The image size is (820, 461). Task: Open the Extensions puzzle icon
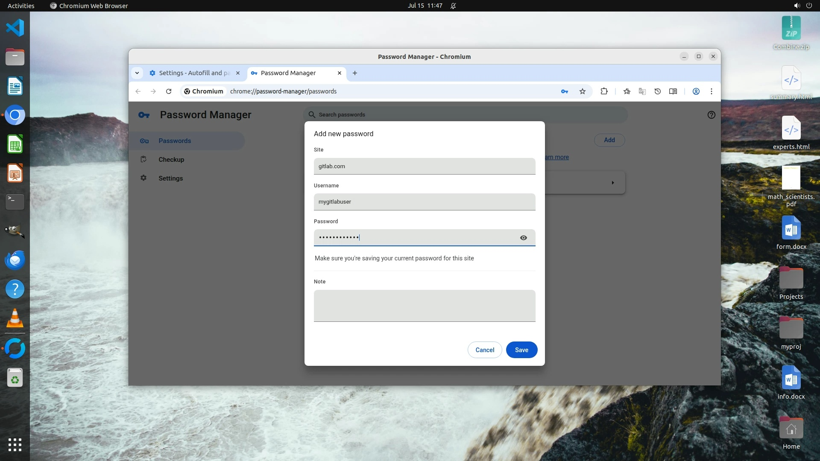point(604,91)
